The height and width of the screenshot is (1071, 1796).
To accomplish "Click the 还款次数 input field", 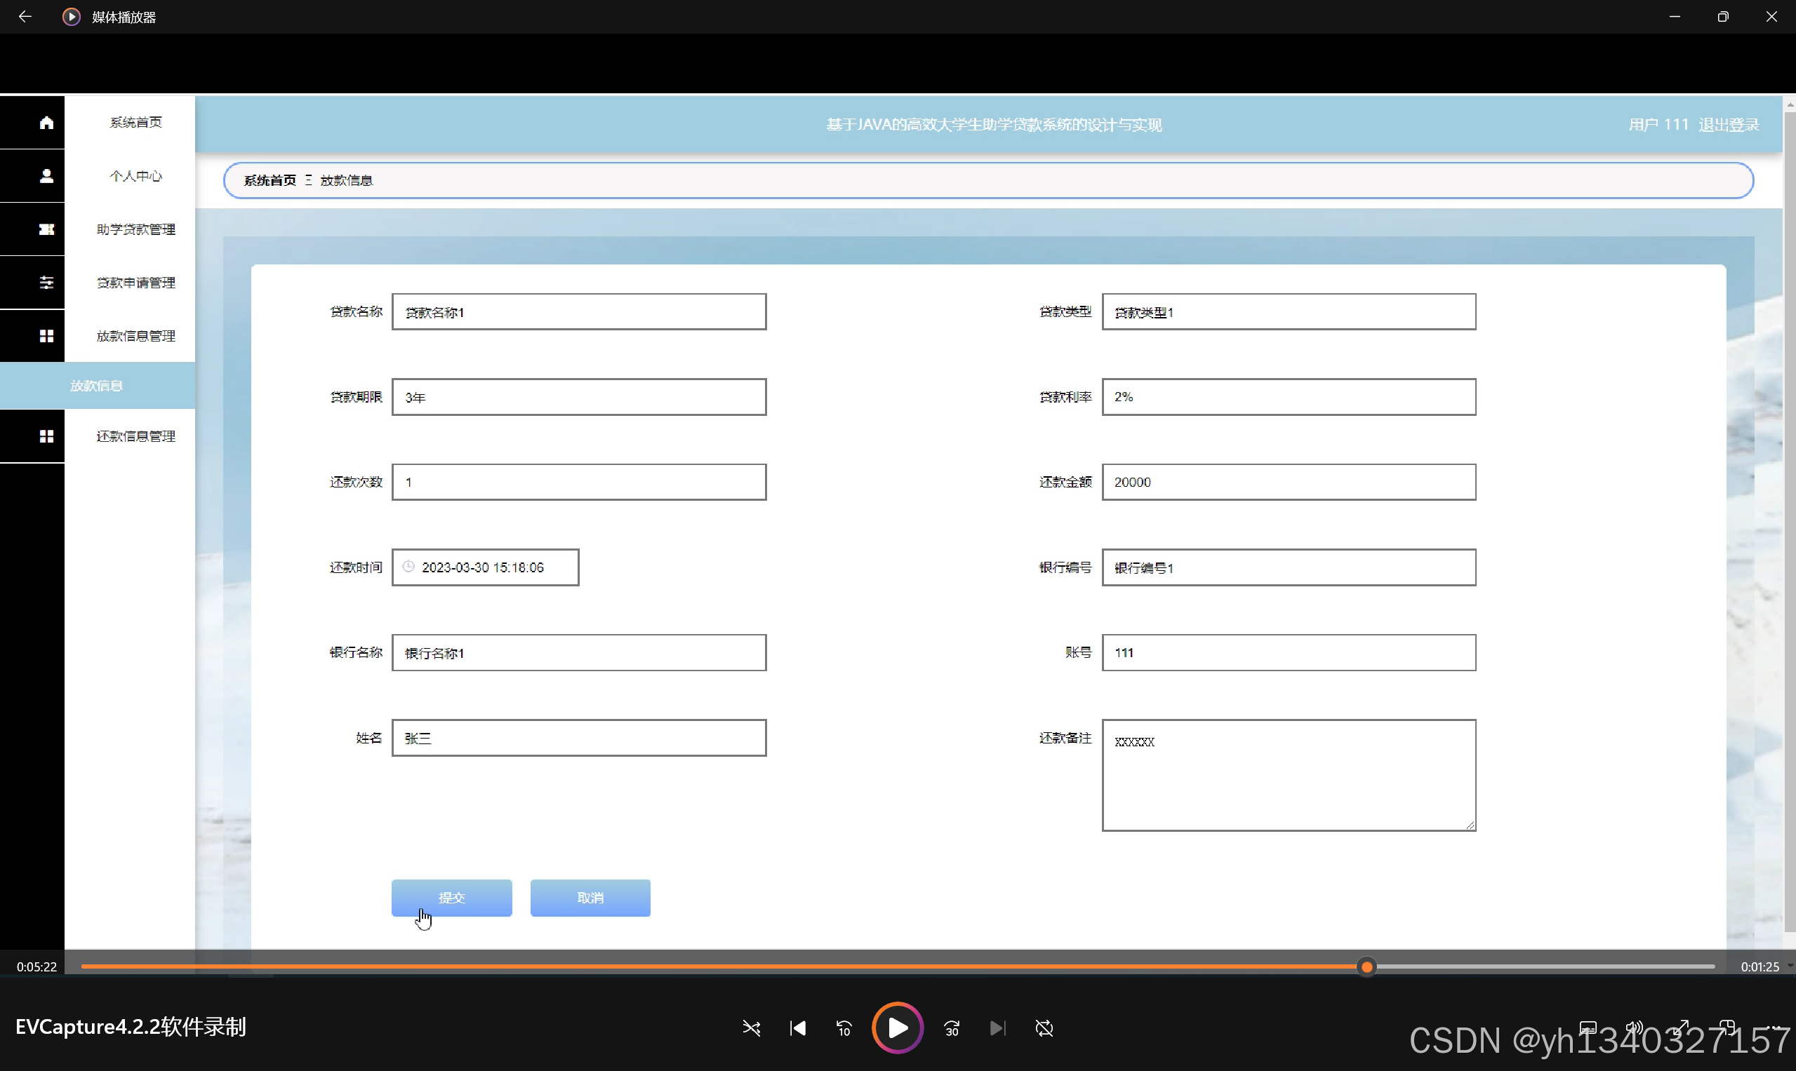I will pyautogui.click(x=579, y=482).
